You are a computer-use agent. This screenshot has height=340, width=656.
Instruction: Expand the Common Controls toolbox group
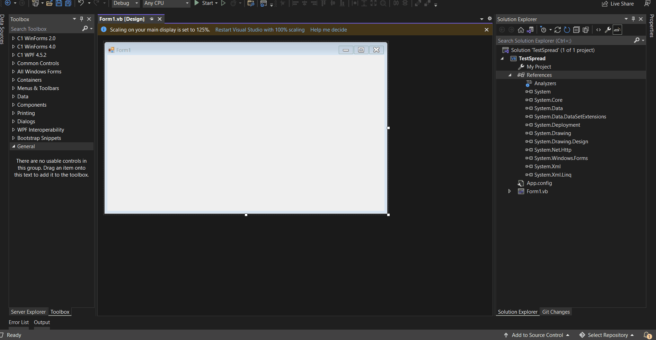[x=14, y=63]
